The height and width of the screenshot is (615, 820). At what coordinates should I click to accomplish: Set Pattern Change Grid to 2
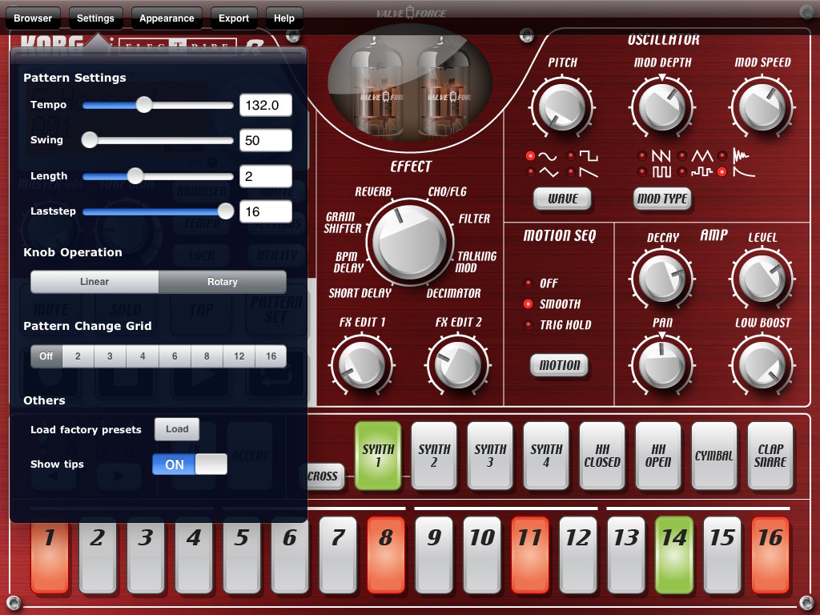78,356
